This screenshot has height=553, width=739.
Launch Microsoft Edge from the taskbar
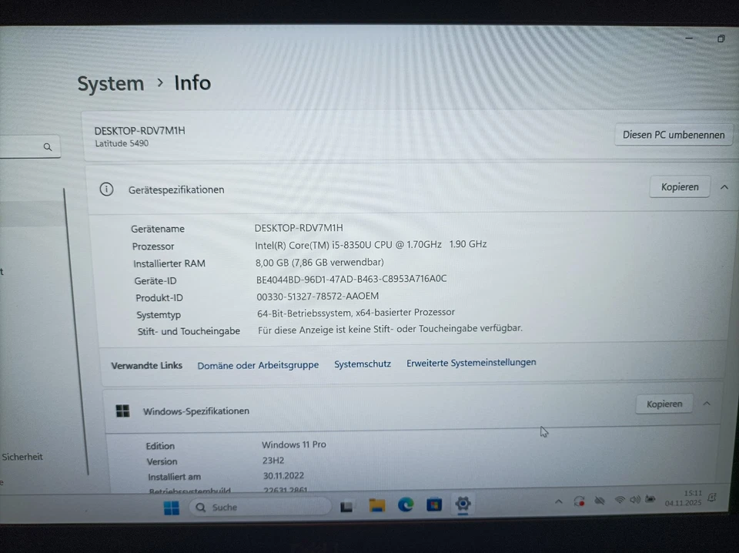coord(405,506)
